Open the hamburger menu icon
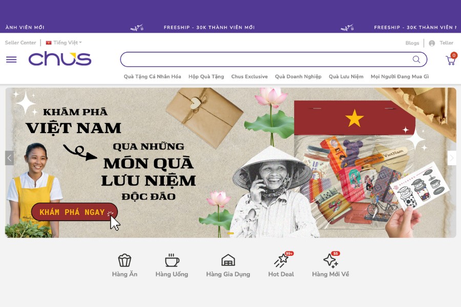The width and height of the screenshot is (461, 307). [11, 60]
